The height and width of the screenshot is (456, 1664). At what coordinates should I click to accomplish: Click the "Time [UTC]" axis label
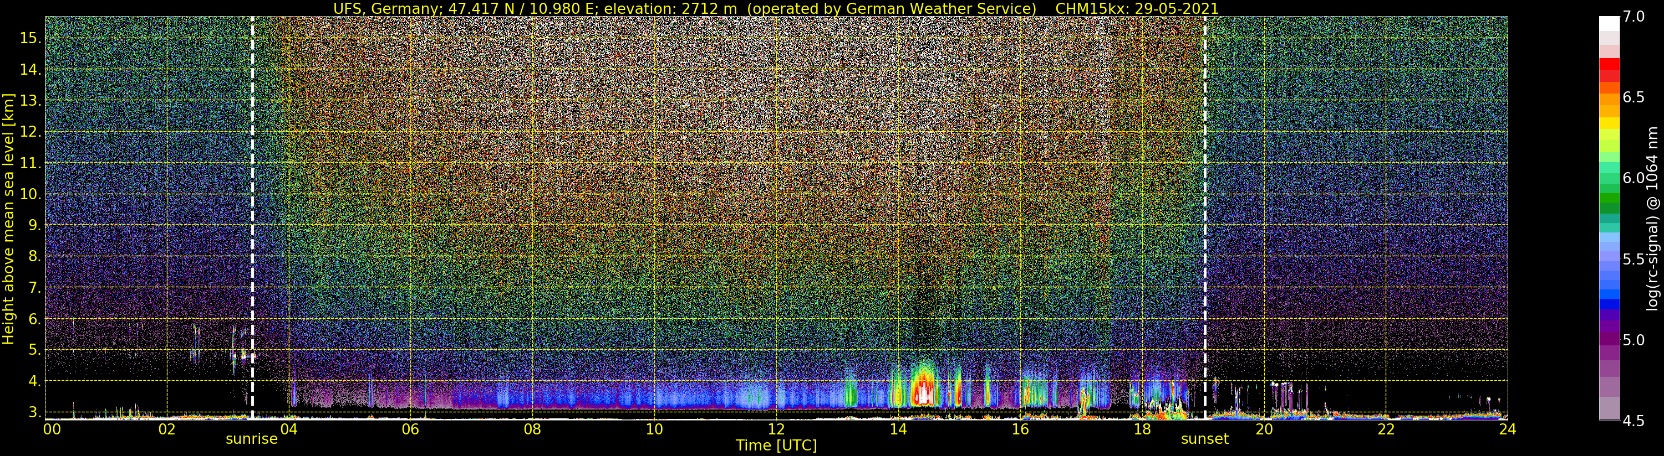[x=776, y=445]
